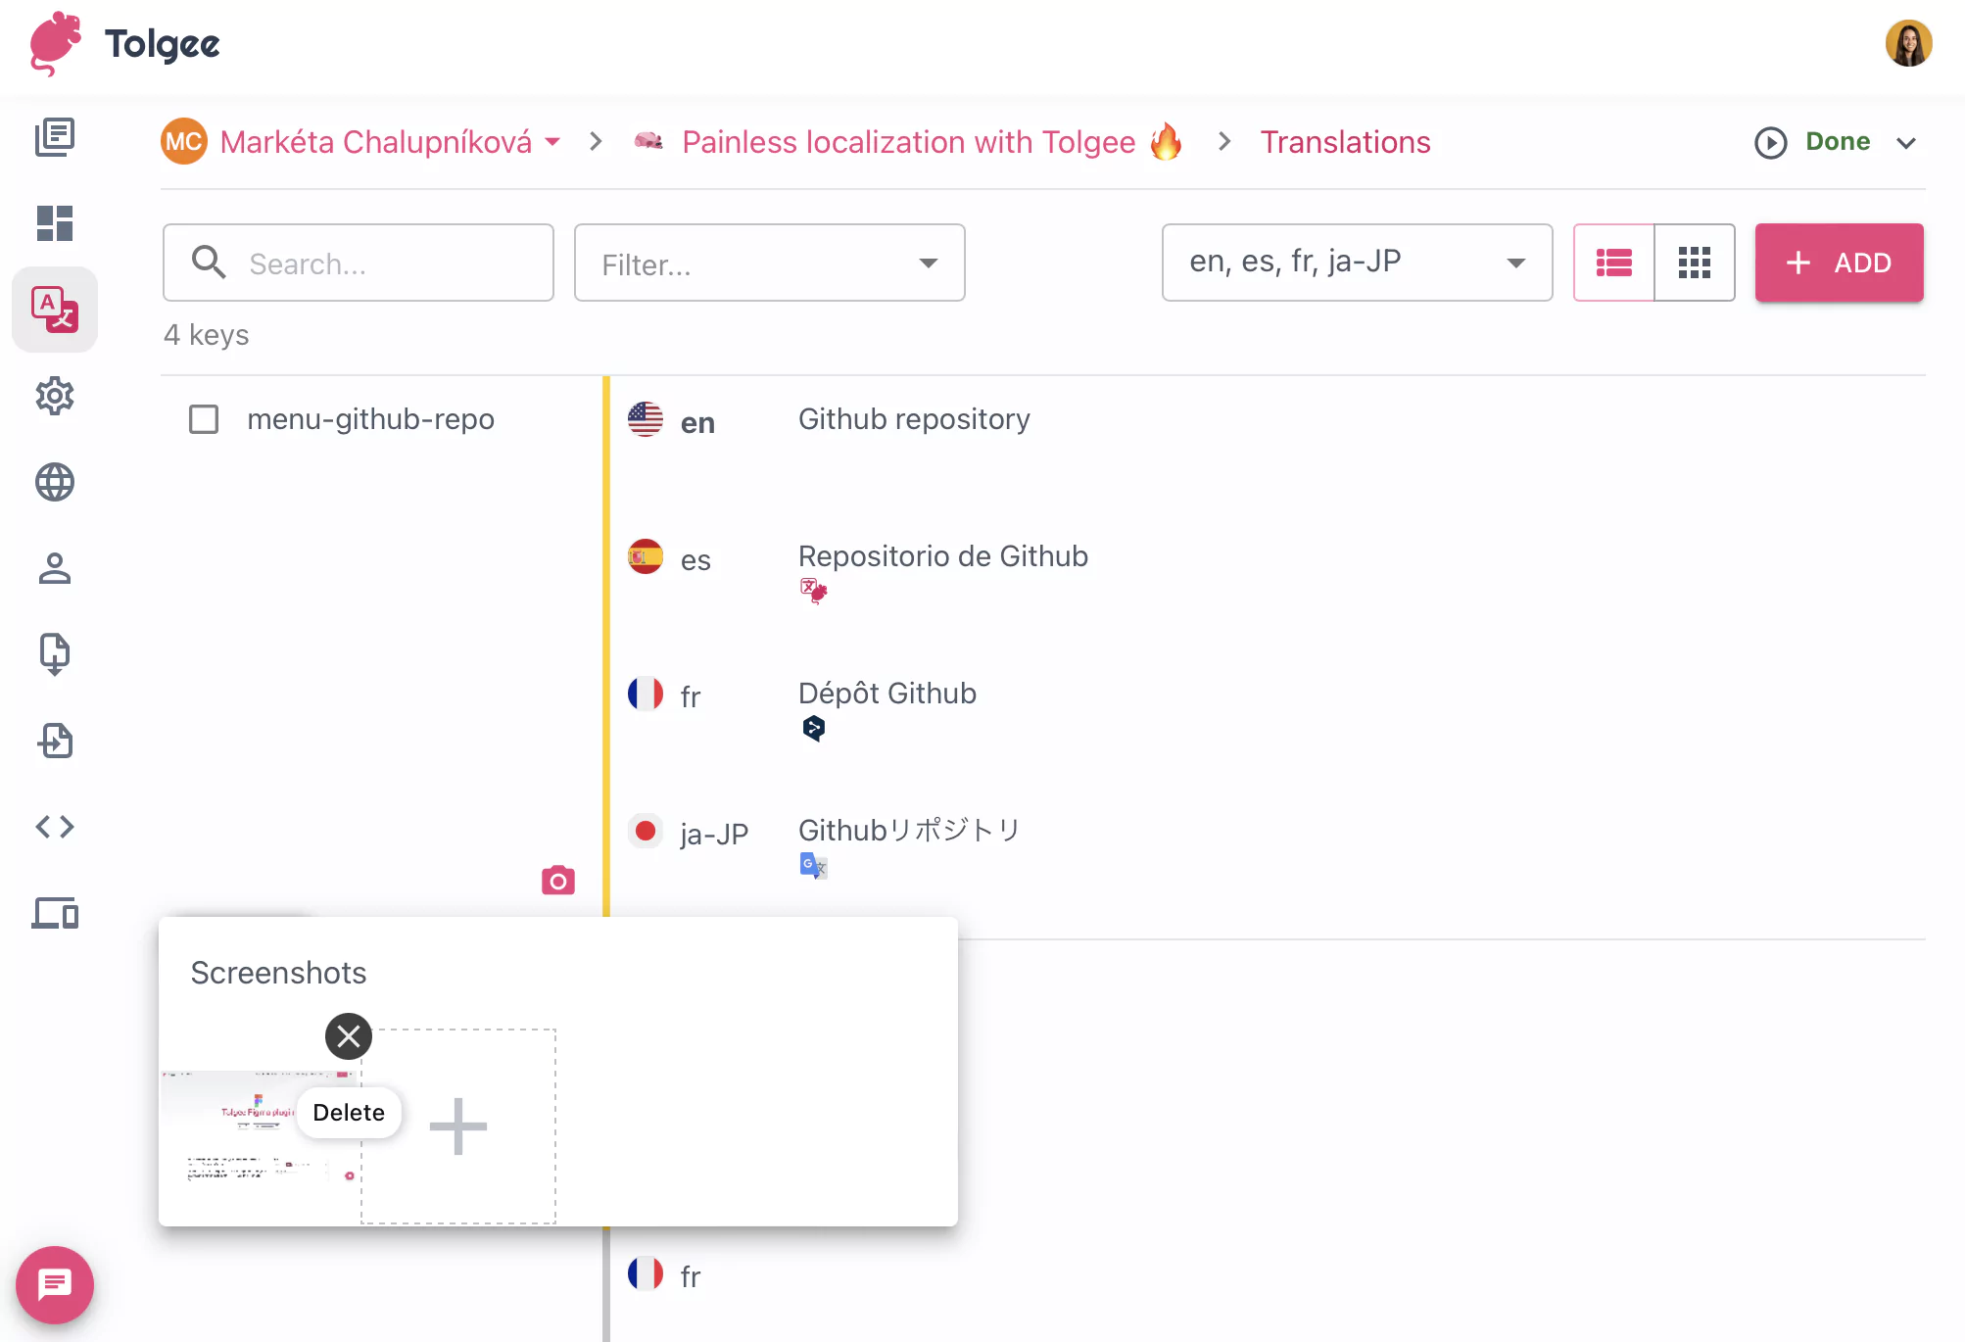Click the Members/Person icon in sidebar
Screen dimensions: 1965x1342
point(54,567)
